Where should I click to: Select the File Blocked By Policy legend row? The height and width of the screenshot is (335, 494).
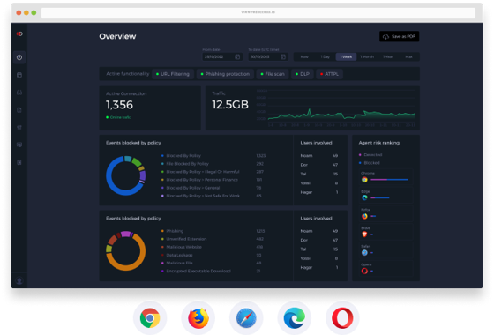(213, 164)
